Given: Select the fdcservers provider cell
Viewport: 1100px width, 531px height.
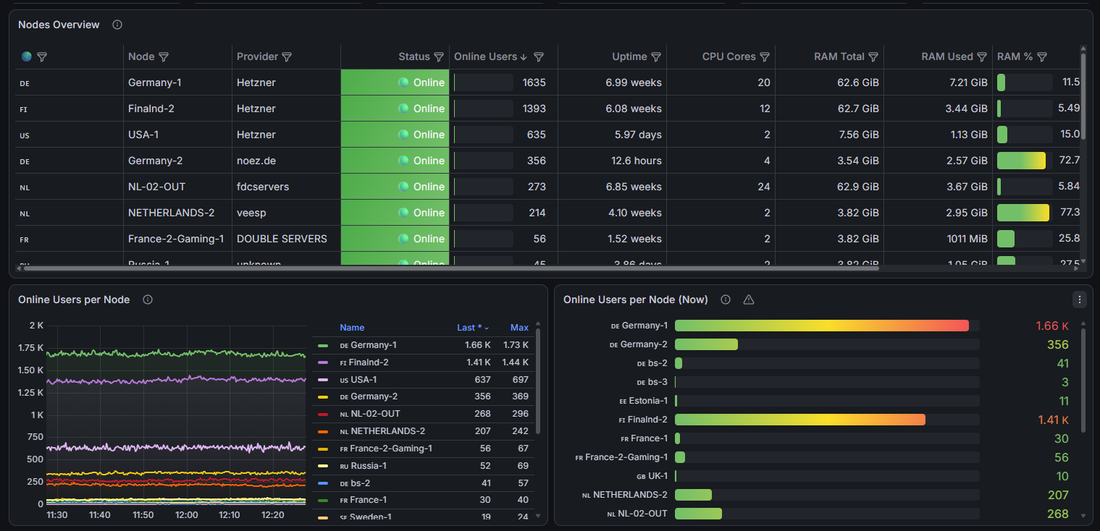Looking at the screenshot, I should tap(287, 187).
